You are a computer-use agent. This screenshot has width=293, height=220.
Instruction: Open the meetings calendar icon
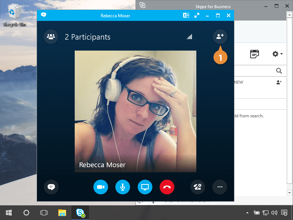(254, 54)
